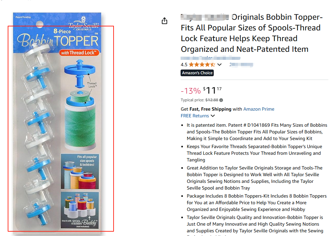Image resolution: width=329 pixels, height=236 pixels.
Task: Click the -13% discount label
Action: tap(191, 91)
